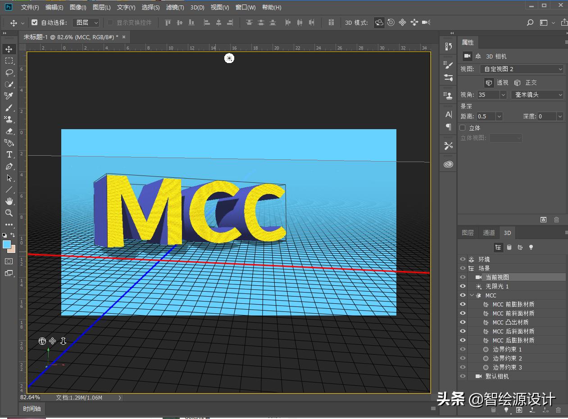Select the Hand tool
Image resolution: width=568 pixels, height=419 pixels.
pyautogui.click(x=9, y=201)
